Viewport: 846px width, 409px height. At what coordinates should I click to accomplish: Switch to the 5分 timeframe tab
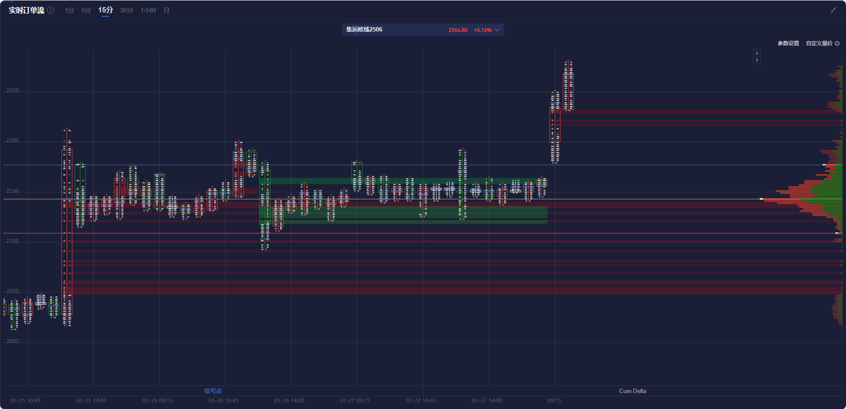point(86,10)
